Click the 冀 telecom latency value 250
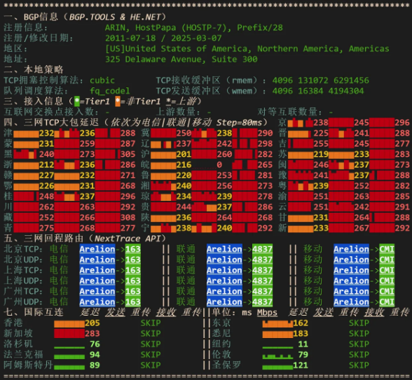The width and height of the screenshot is (412, 380). [x=184, y=133]
